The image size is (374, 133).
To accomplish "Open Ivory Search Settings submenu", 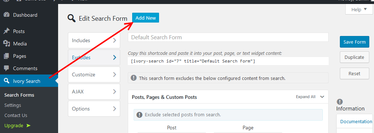I will coord(13,105).
